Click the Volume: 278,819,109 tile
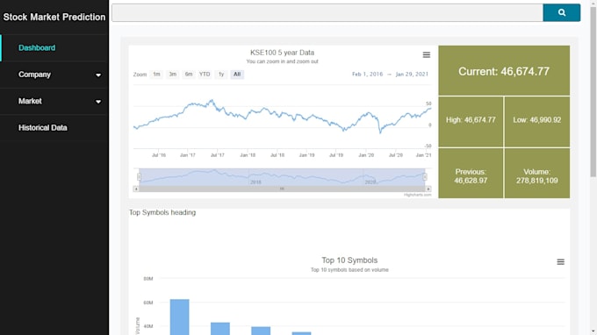This screenshot has width=597, height=335. coord(536,174)
